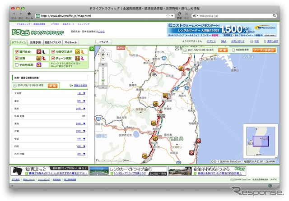The height and width of the screenshot is (201, 289).
Task: Click the orange アイコン非表示 button
Action: (264, 50)
